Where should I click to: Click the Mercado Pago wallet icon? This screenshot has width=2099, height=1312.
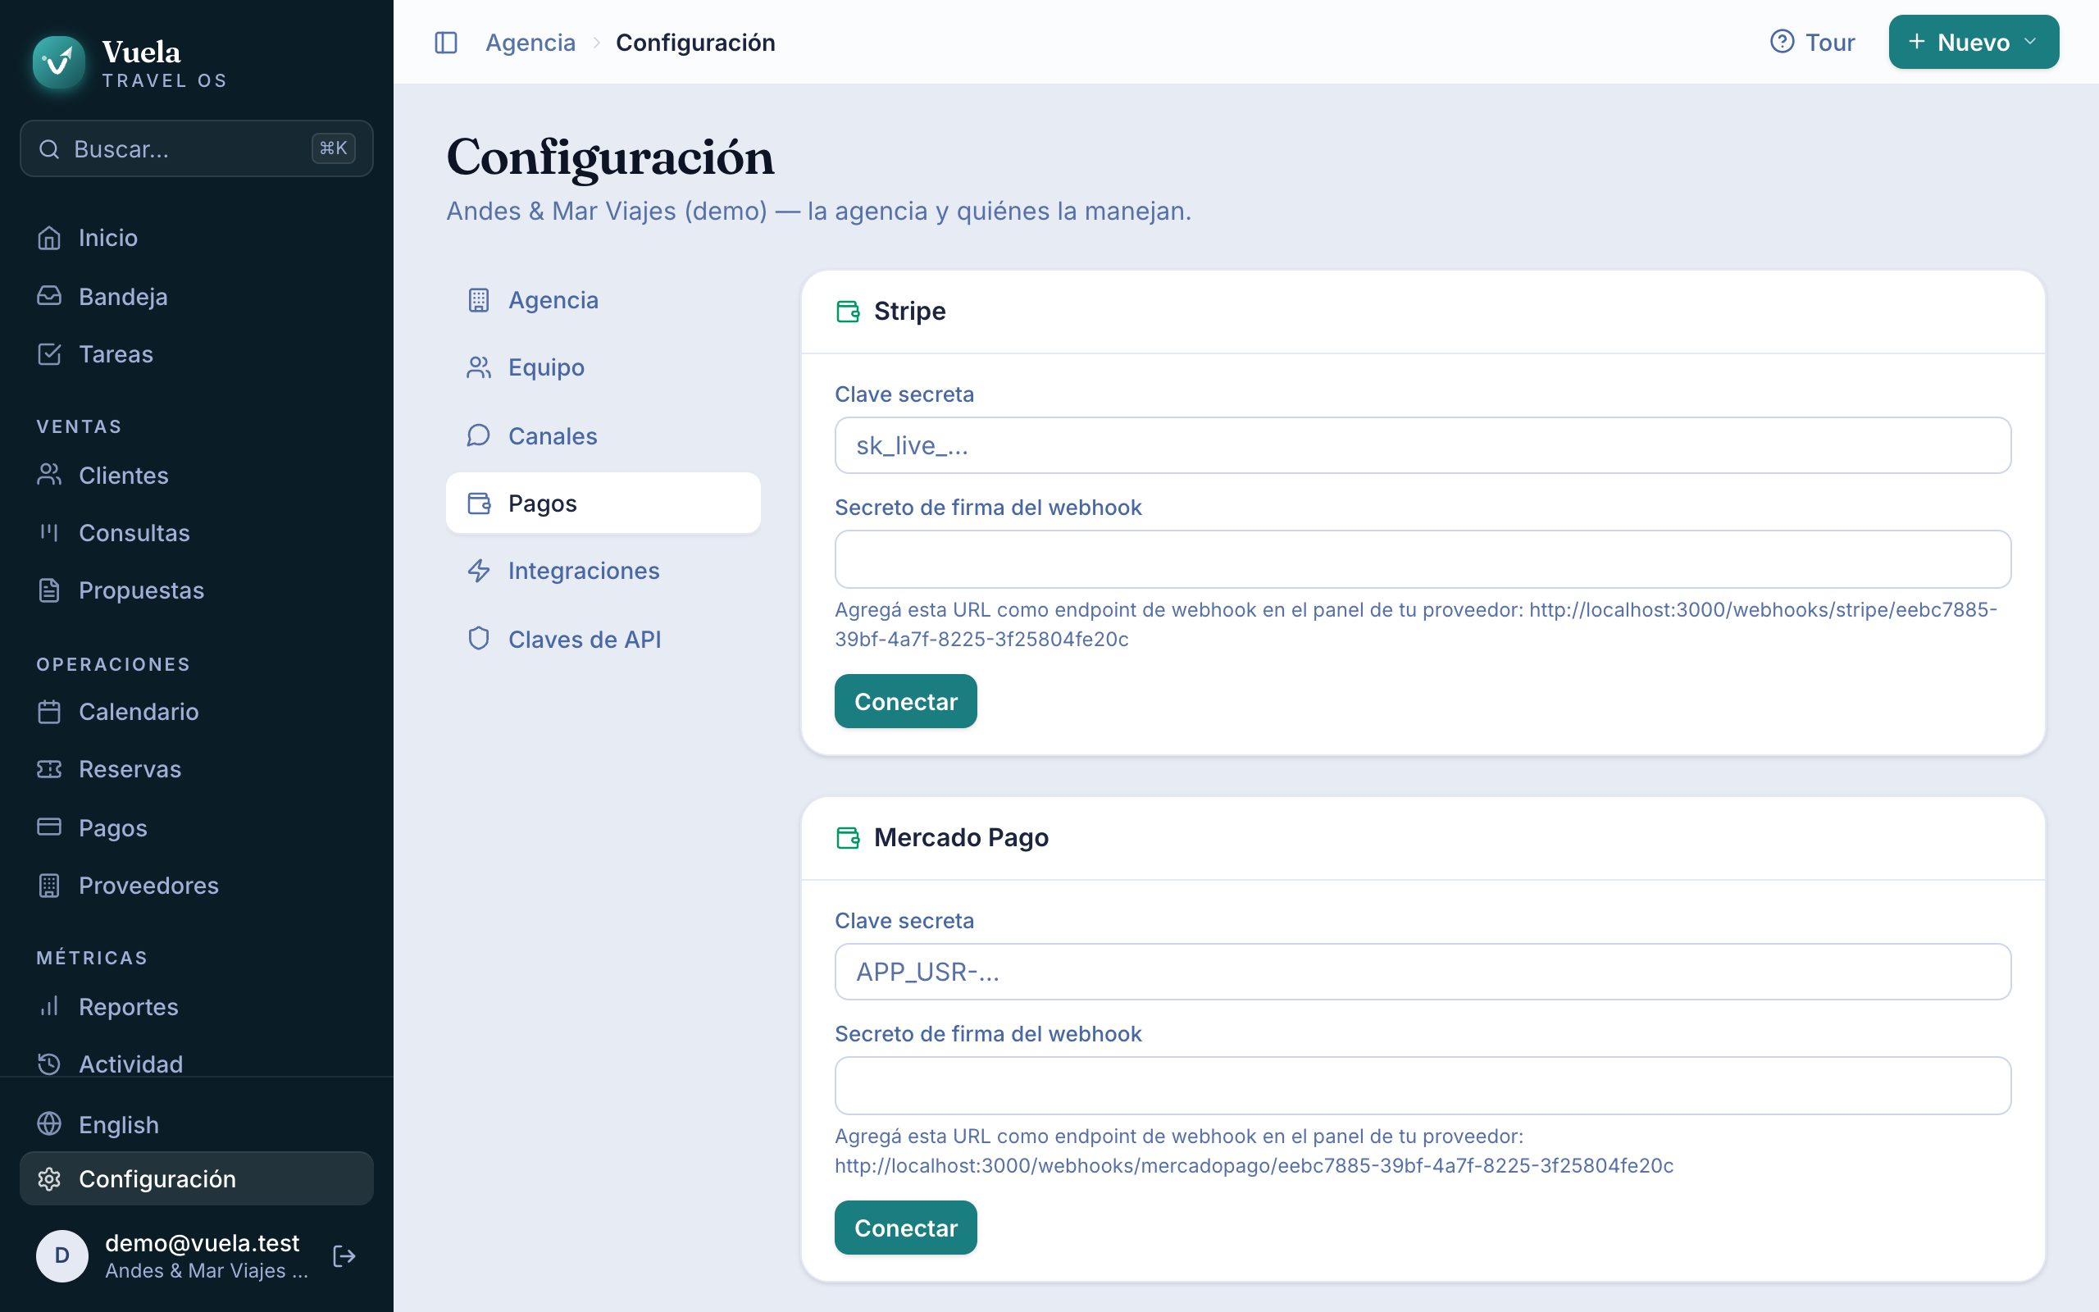coord(848,837)
